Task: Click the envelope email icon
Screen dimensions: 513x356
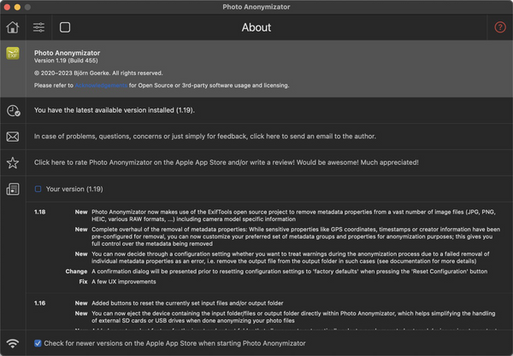Action: 13,137
